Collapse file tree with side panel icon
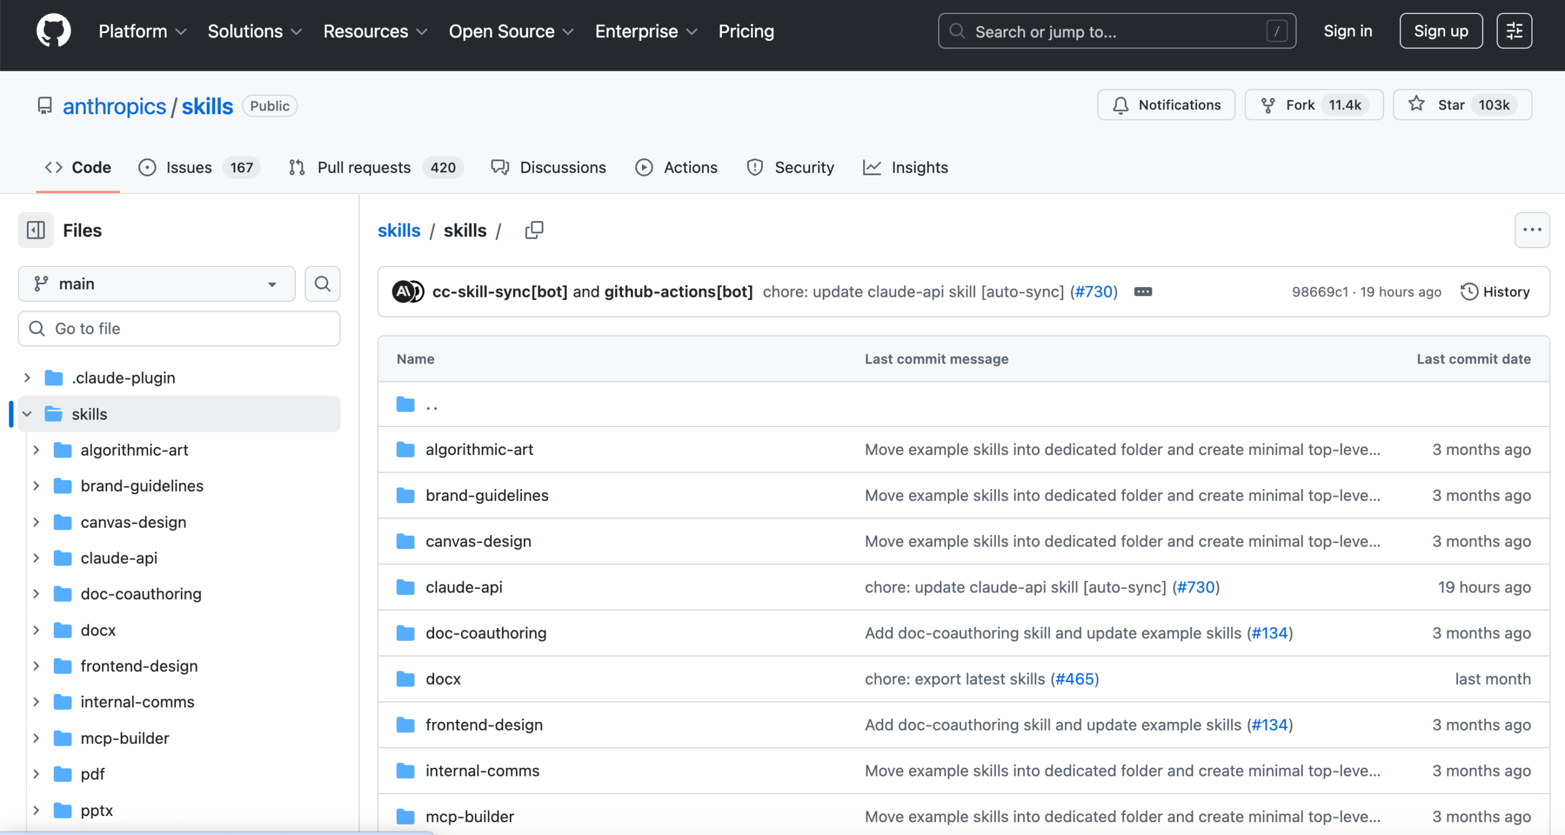 pos(35,230)
